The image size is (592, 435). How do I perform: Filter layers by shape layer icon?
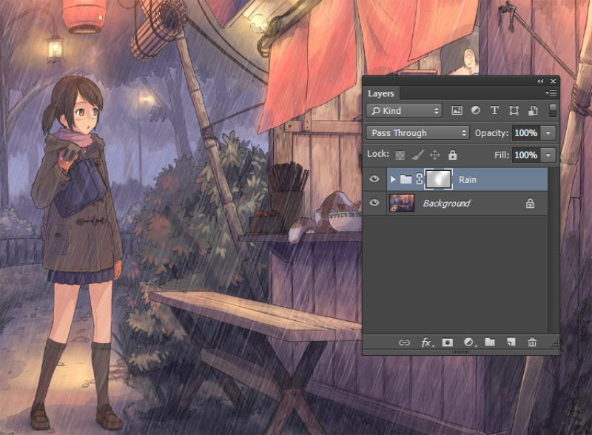(x=514, y=110)
